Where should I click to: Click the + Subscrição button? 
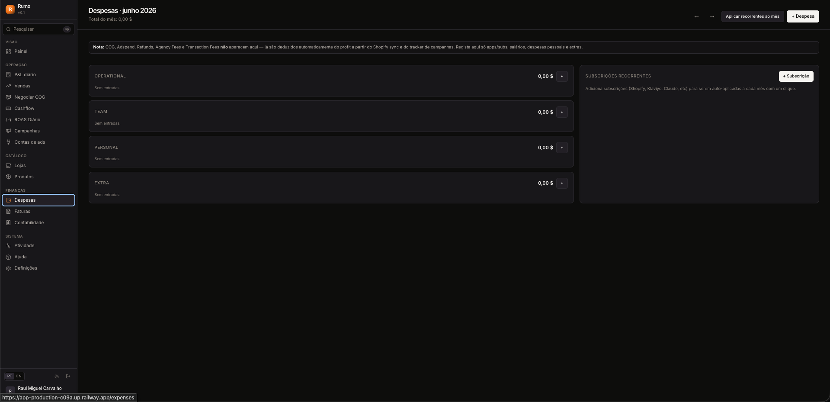coord(796,76)
